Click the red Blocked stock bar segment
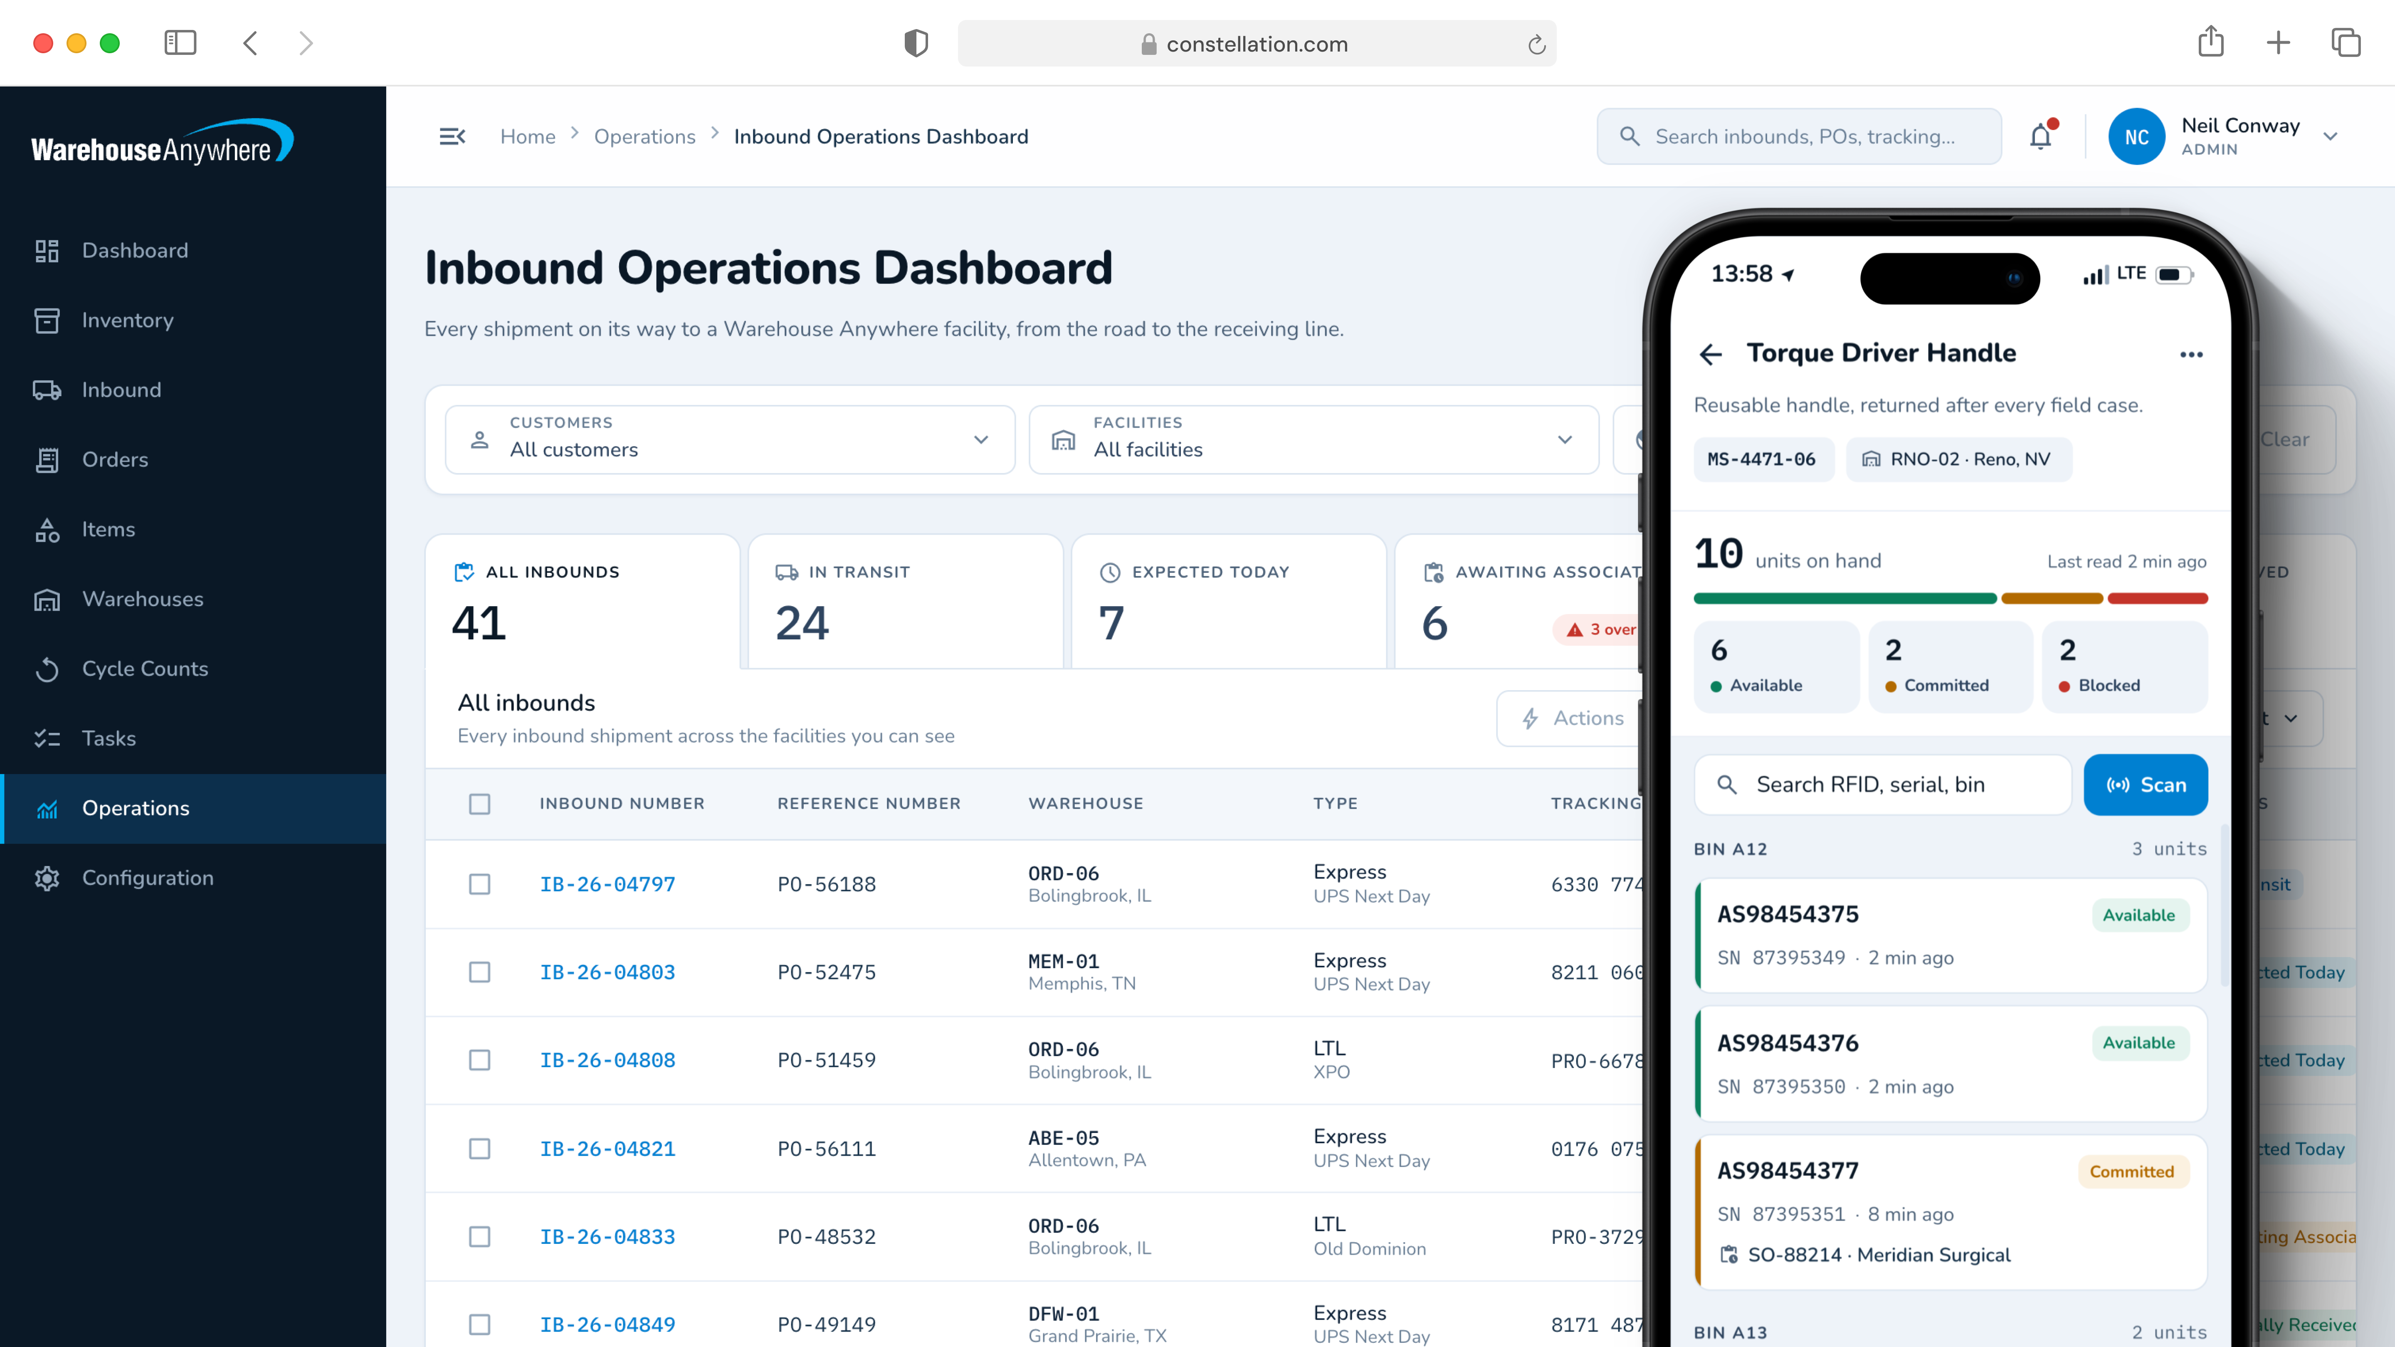Image resolution: width=2395 pixels, height=1347 pixels. [2157, 599]
